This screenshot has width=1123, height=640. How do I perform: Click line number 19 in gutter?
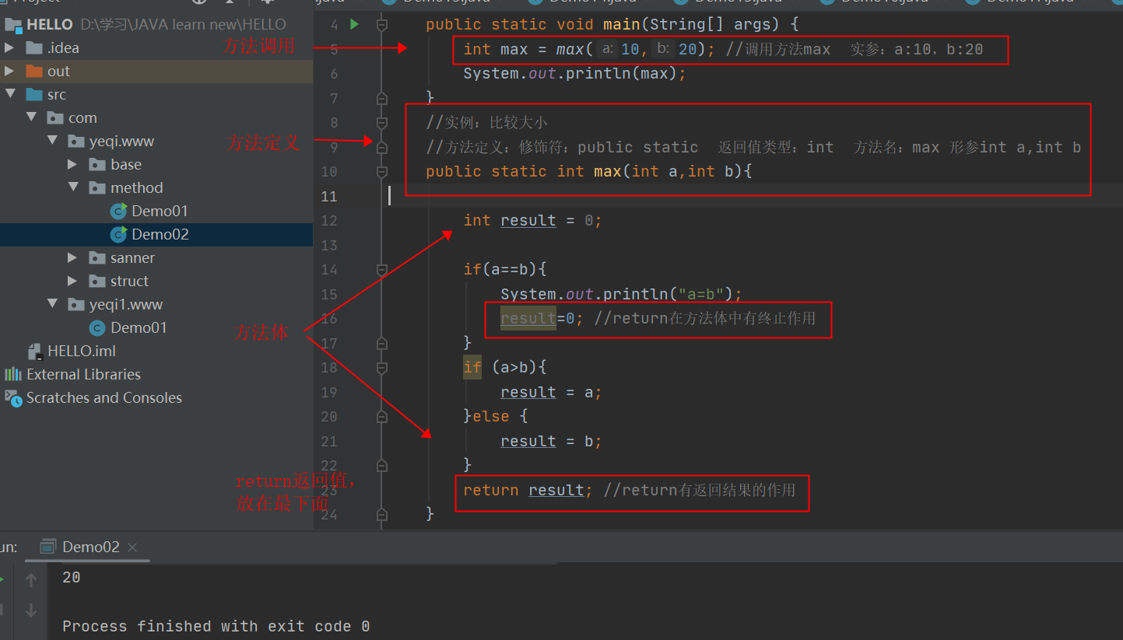[329, 392]
